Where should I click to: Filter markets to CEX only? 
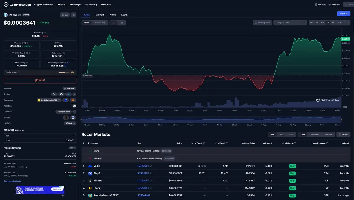click(282, 135)
